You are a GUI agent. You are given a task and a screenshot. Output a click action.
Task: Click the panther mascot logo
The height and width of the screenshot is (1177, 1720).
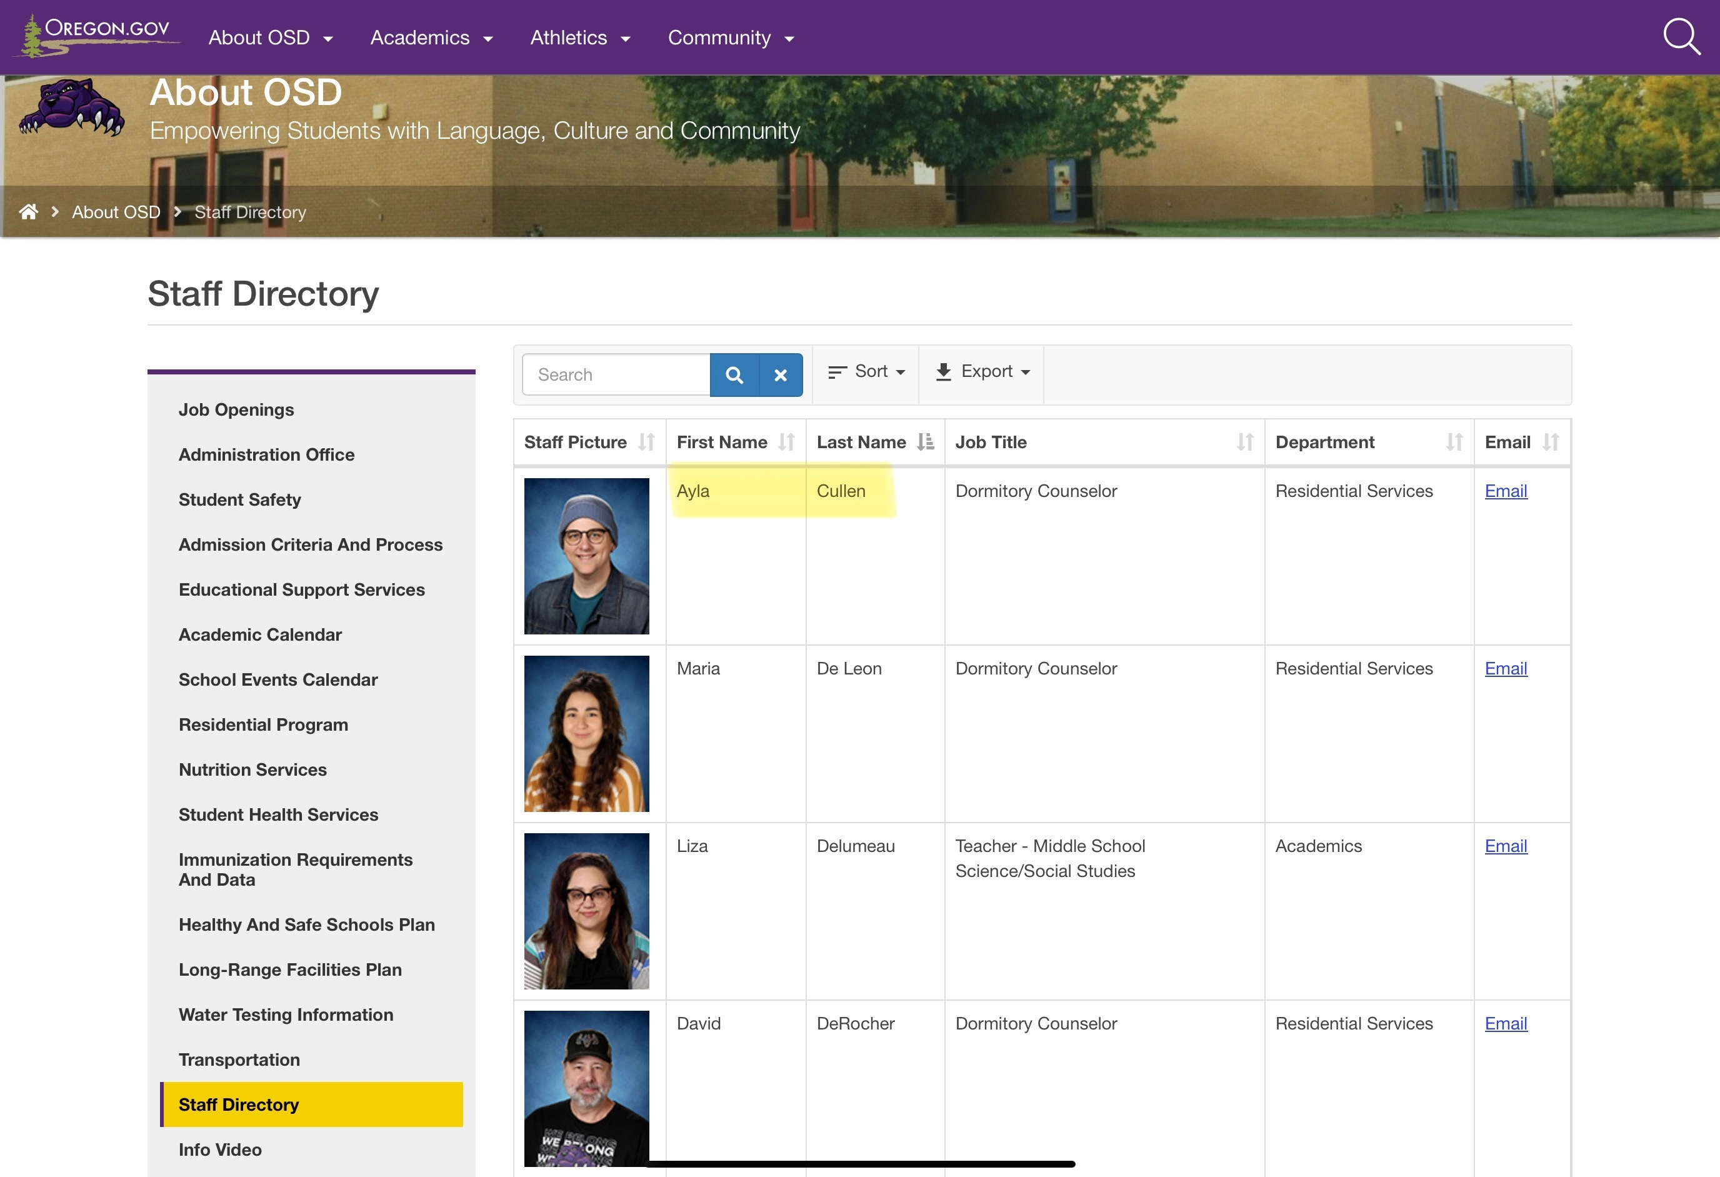[72, 108]
